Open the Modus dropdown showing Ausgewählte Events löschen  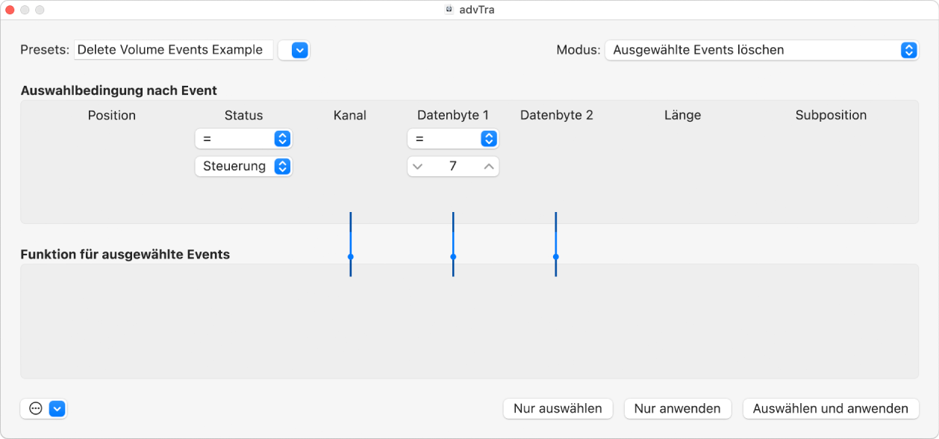pyautogui.click(x=761, y=50)
